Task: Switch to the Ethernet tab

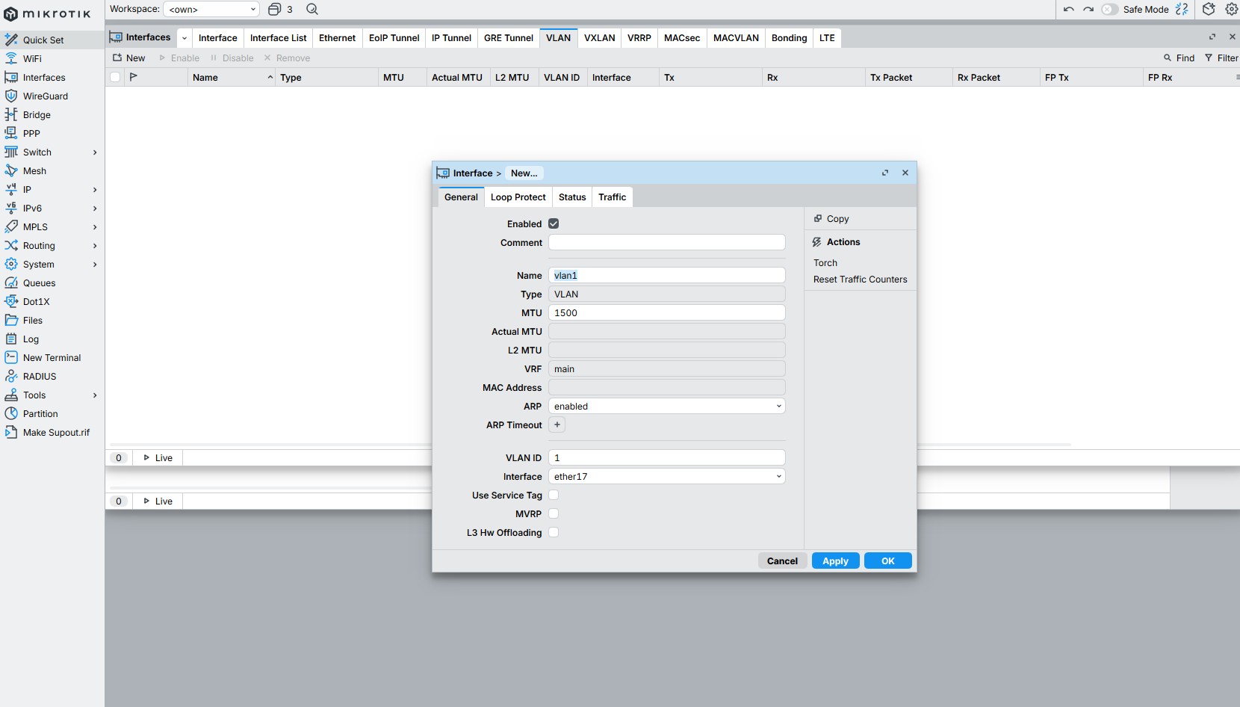Action: 337,37
